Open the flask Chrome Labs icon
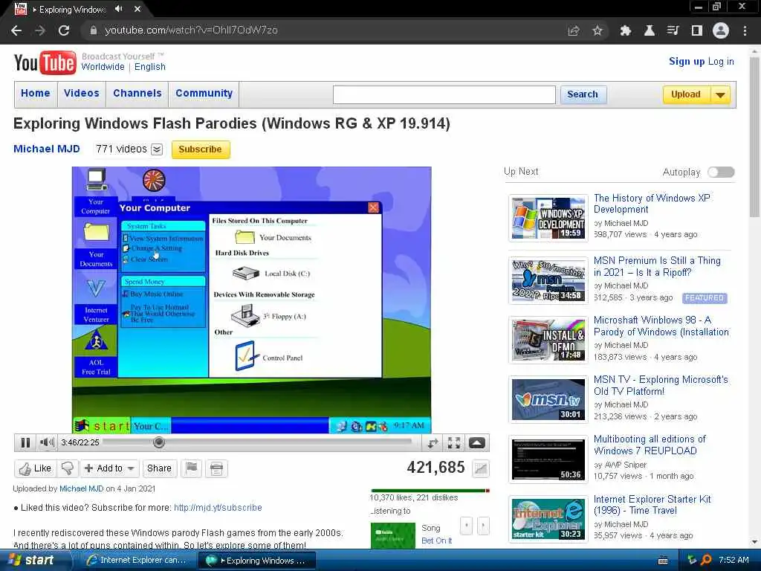This screenshot has width=761, height=571. click(649, 30)
